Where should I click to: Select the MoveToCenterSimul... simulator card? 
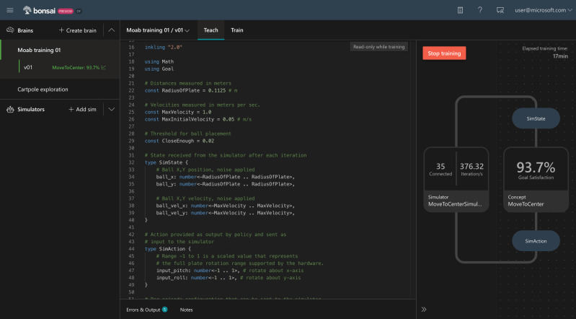coord(456,180)
